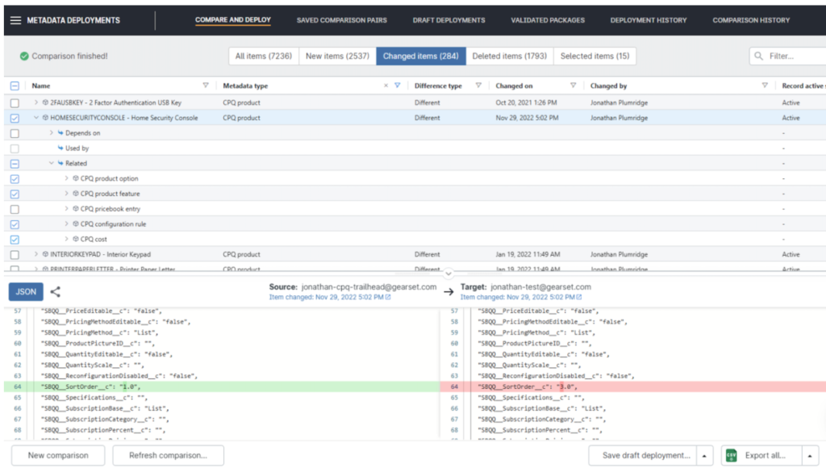Uncheck the CPQ configuration rule checkbox
This screenshot has width=826, height=468.
pos(15,224)
